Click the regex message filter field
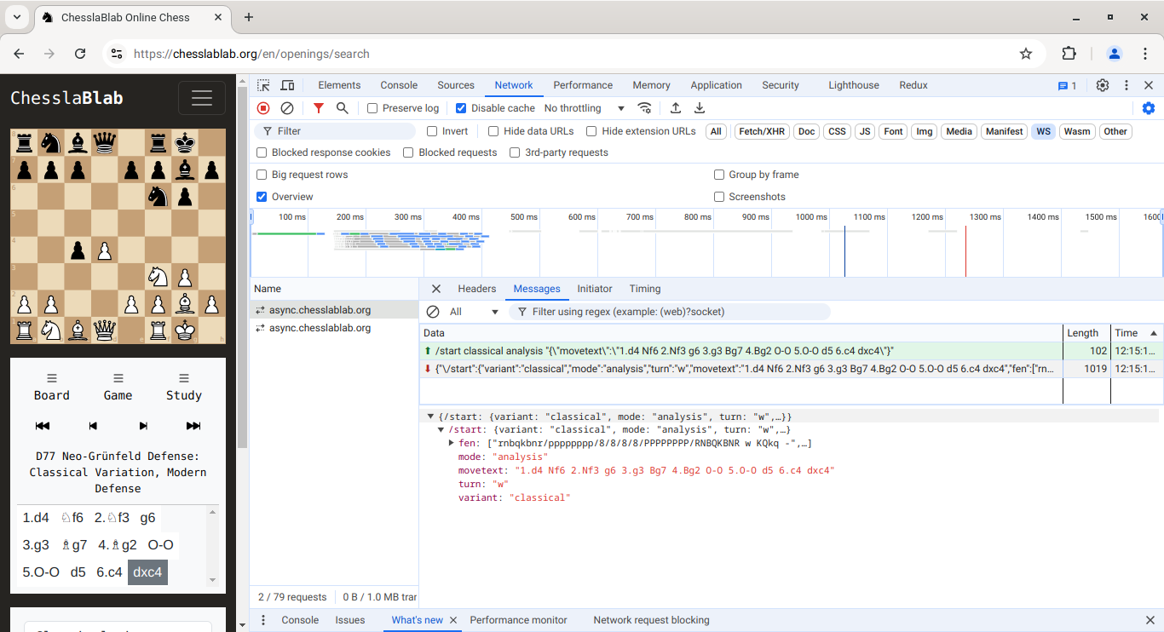This screenshot has height=632, width=1164. click(669, 312)
